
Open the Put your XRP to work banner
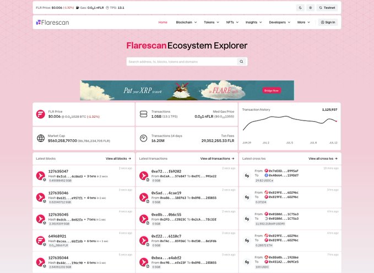point(187,90)
